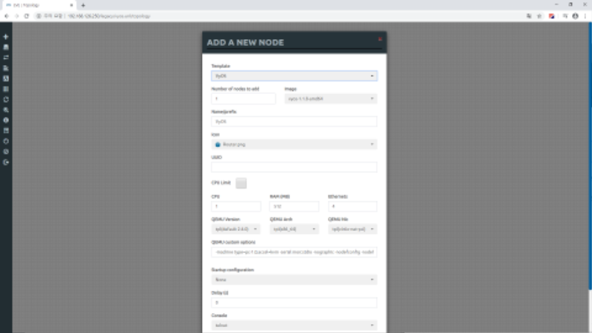The image size is (592, 333).
Task: Focus the RAM (MB) input field
Action: click(294, 206)
